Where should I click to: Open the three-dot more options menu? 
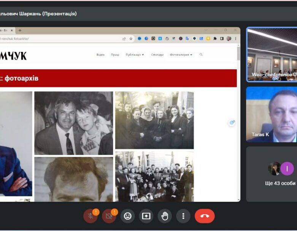[183, 216]
